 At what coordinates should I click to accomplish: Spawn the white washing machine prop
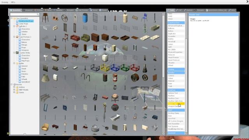coord(105,58)
